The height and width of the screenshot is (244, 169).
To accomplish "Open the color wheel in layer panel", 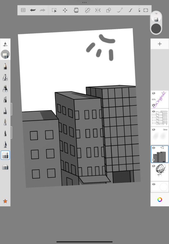I will click(160, 199).
